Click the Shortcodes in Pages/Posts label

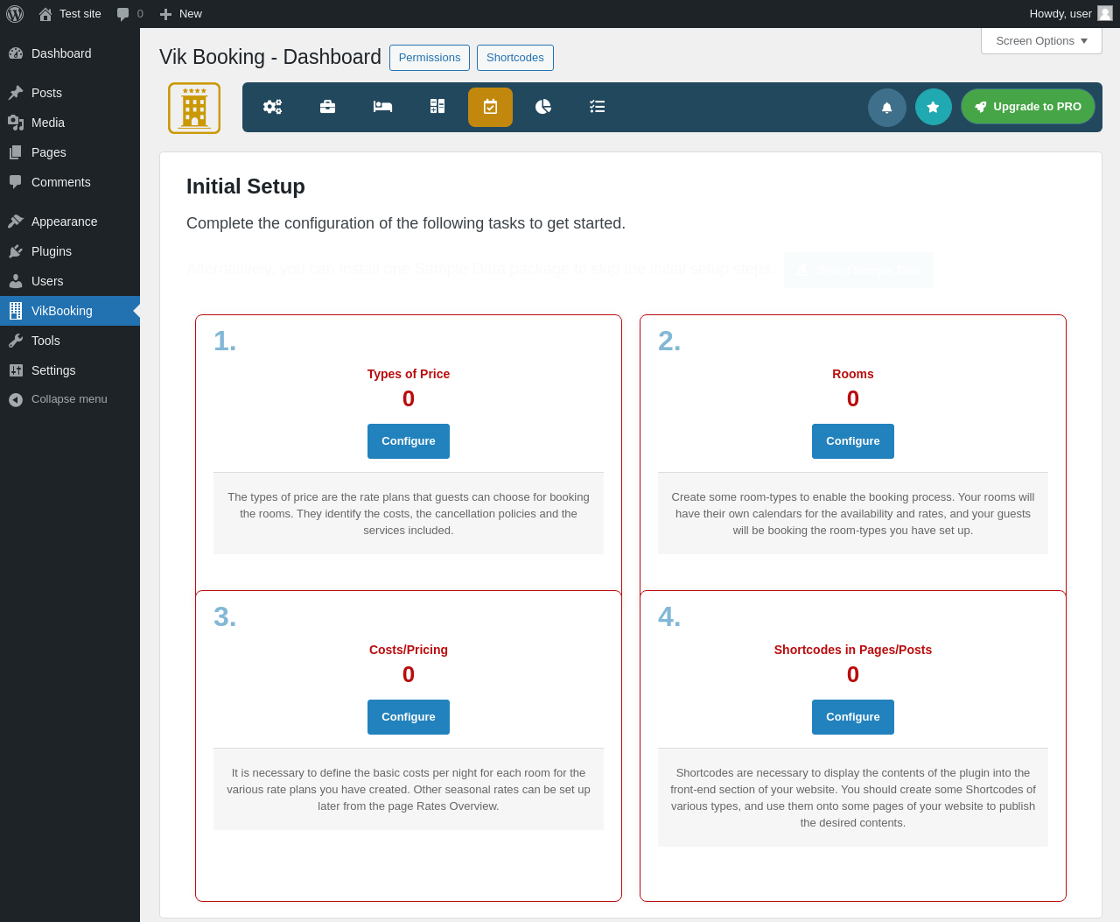click(853, 650)
